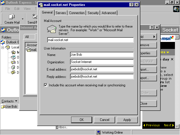This screenshot has height=135, width=180.
Task: Click the Folders pane header
Action: click(x=10, y=37)
